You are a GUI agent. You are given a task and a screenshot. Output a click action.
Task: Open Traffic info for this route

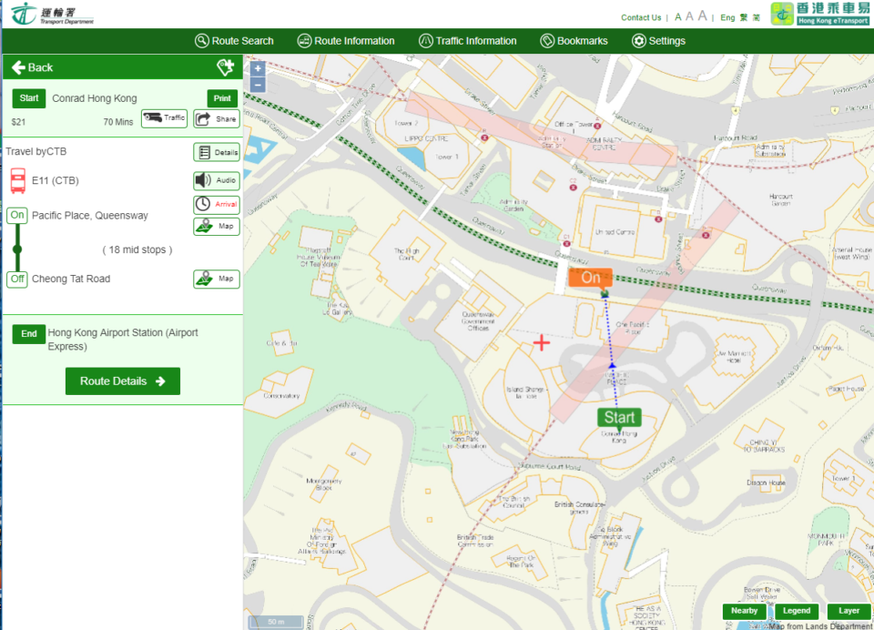(x=164, y=118)
